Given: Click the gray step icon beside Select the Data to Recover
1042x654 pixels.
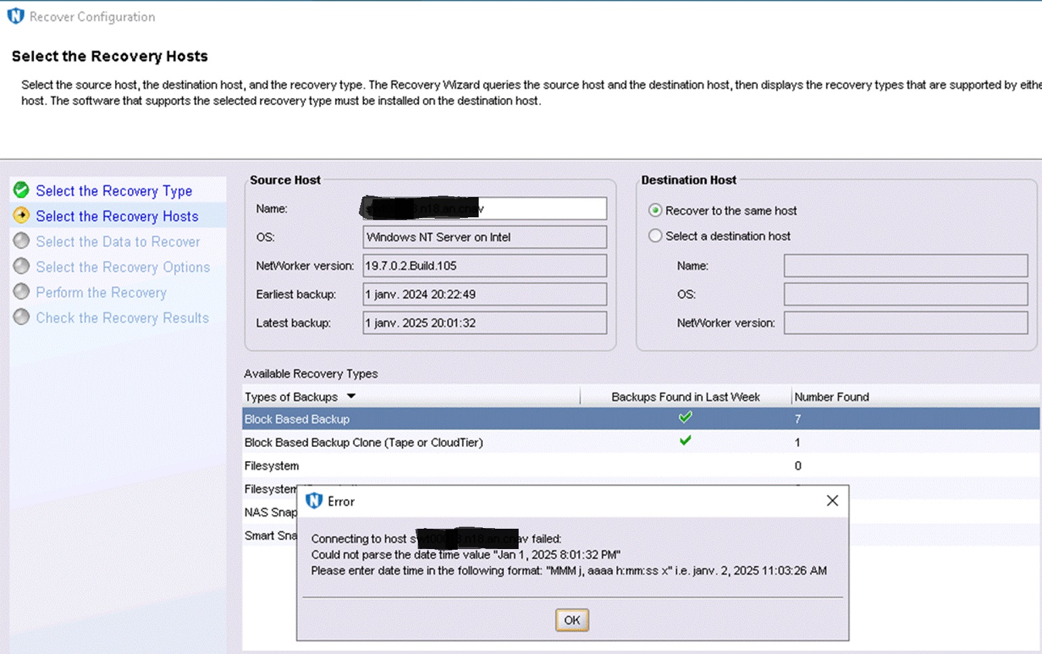Looking at the screenshot, I should coord(21,241).
